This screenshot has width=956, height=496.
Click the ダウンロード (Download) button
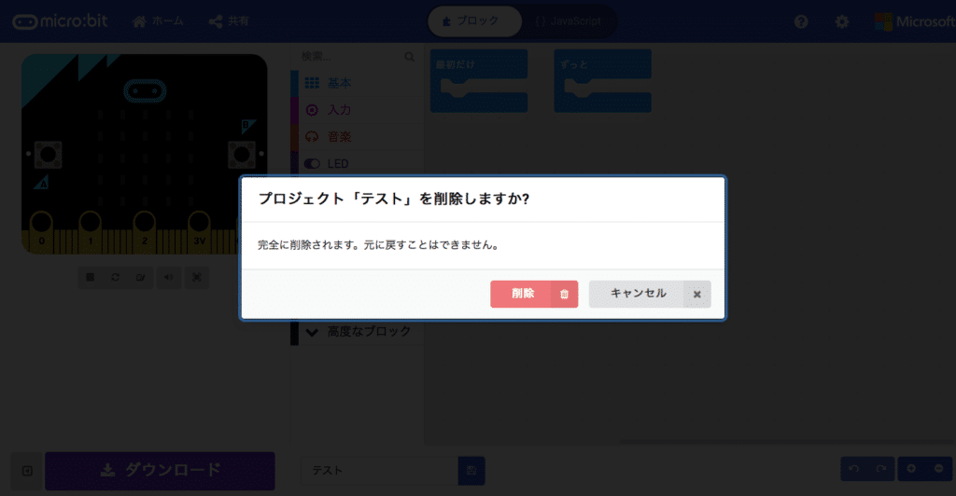[160, 471]
